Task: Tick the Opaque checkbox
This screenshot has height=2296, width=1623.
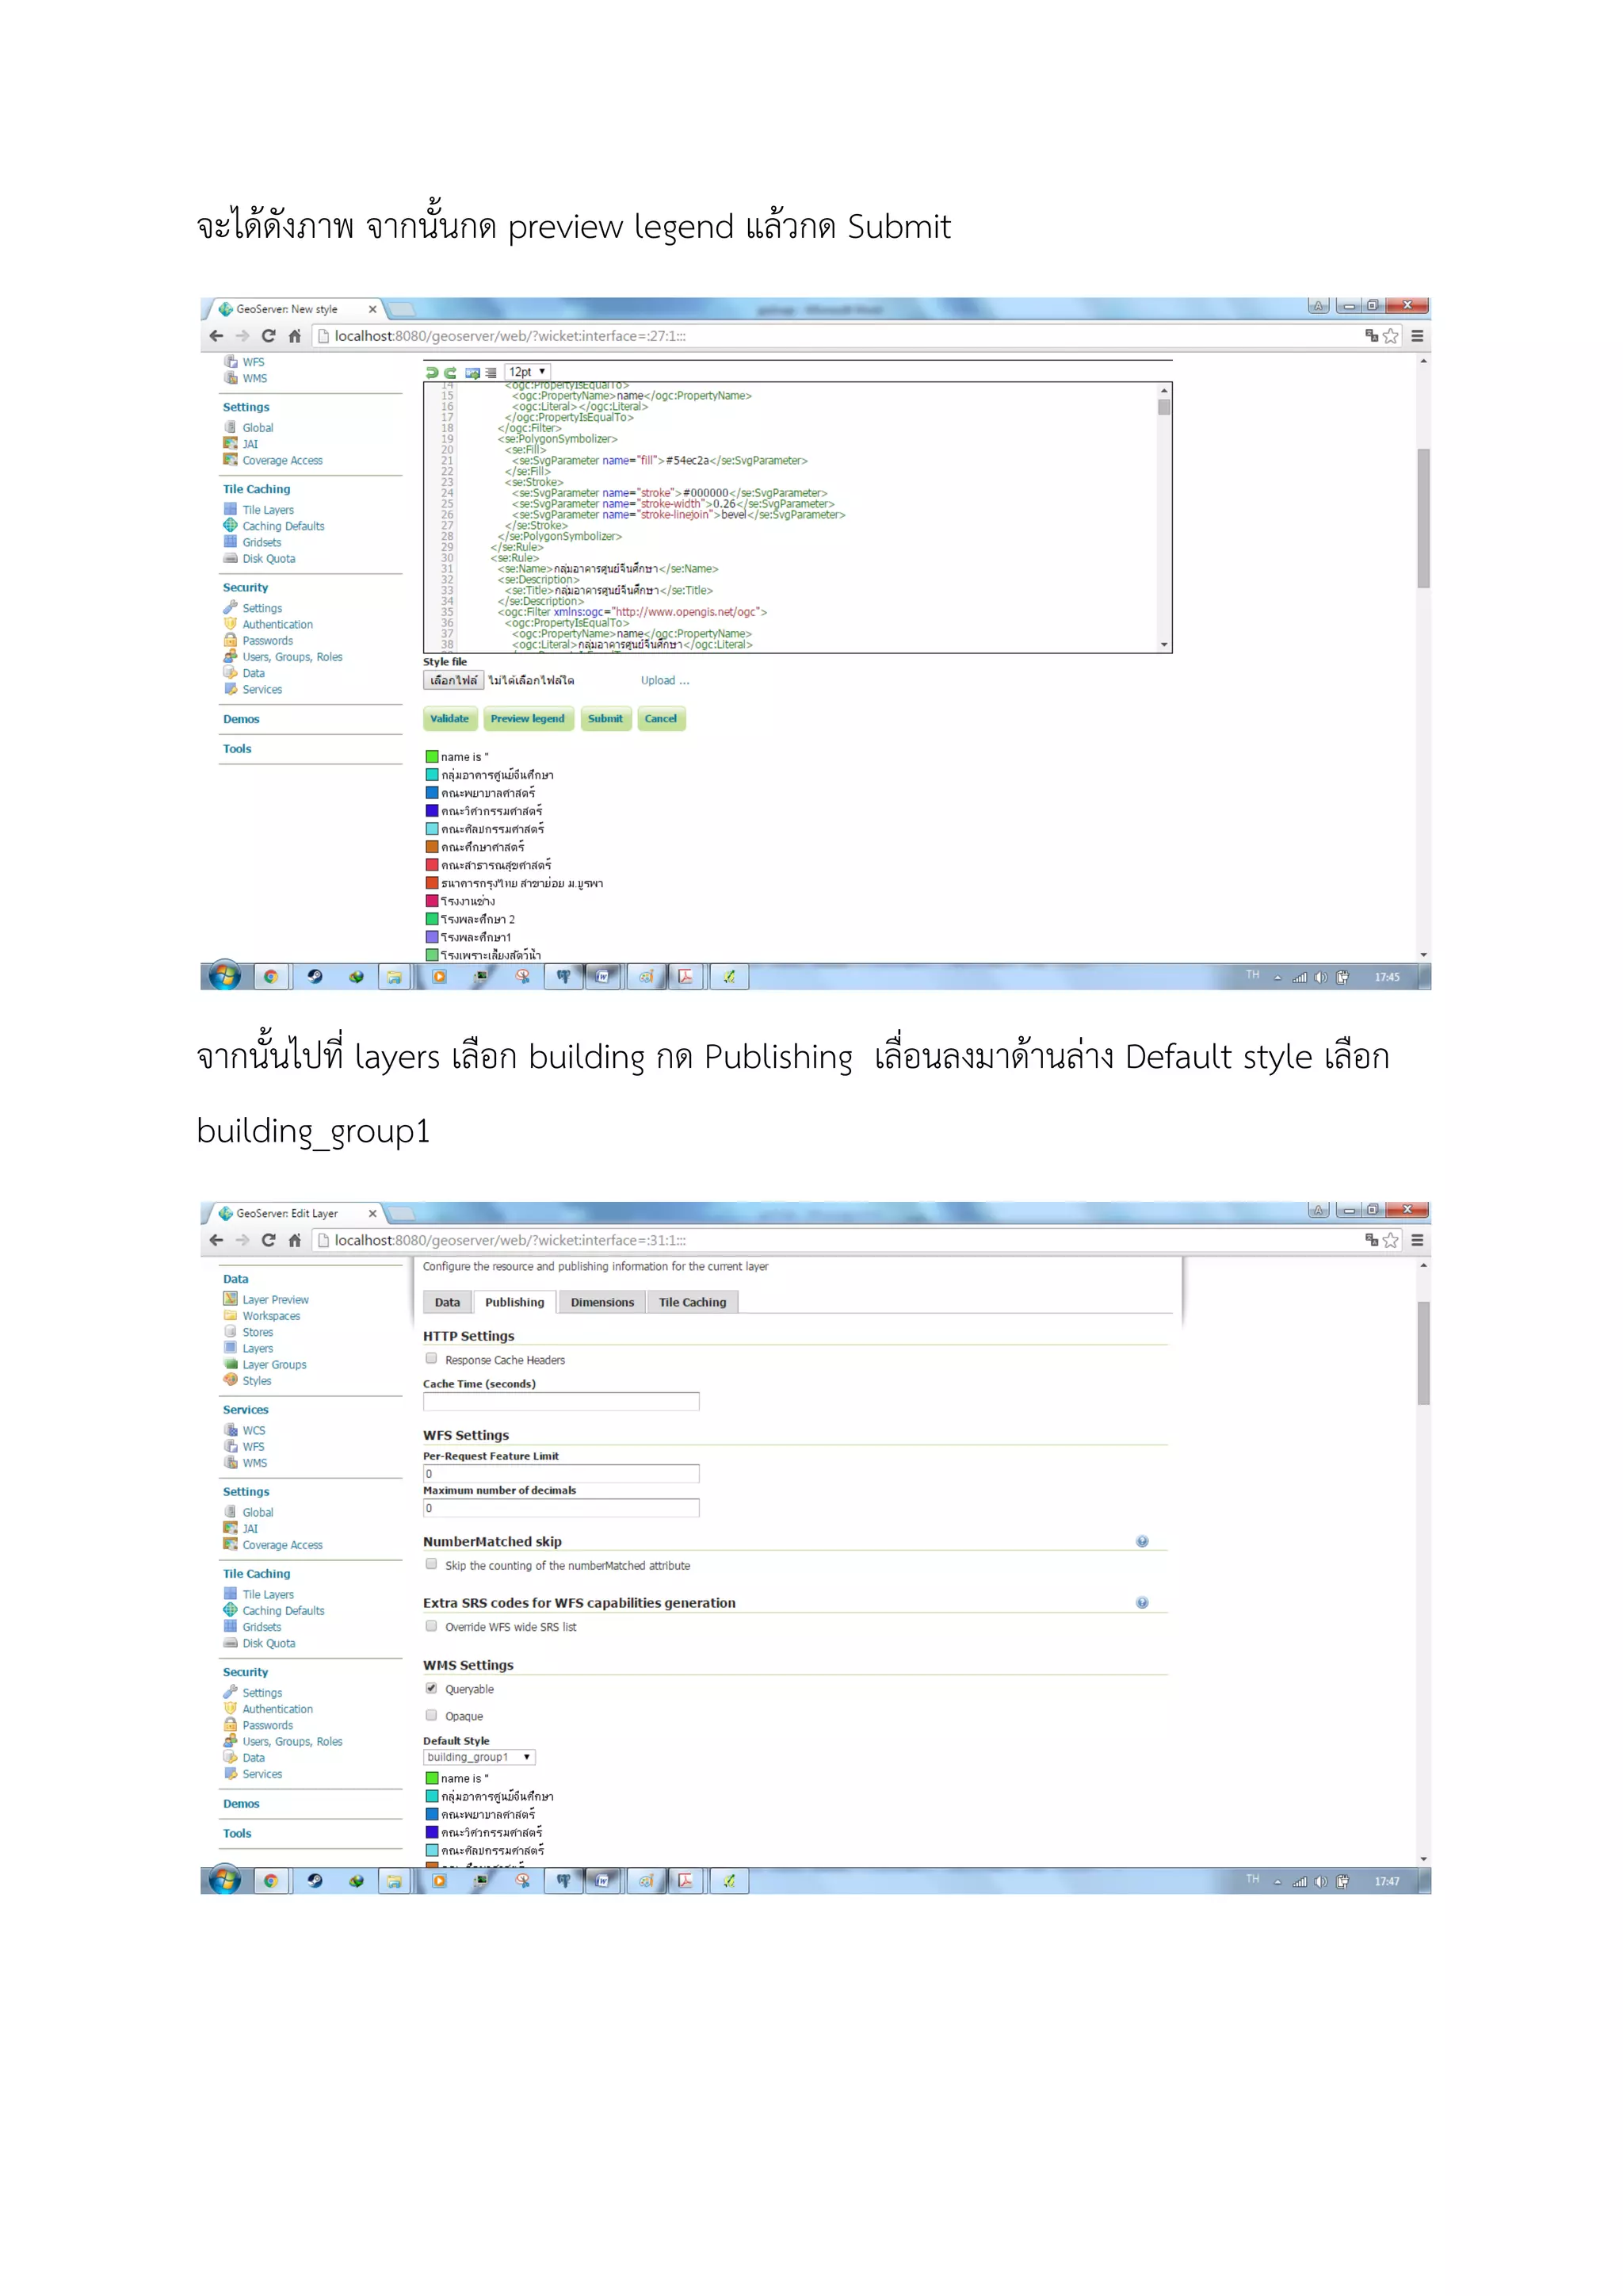Action: coord(432,1715)
